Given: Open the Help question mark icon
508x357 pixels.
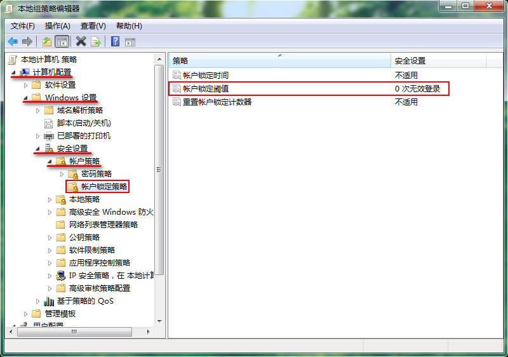Looking at the screenshot, I should [x=116, y=41].
